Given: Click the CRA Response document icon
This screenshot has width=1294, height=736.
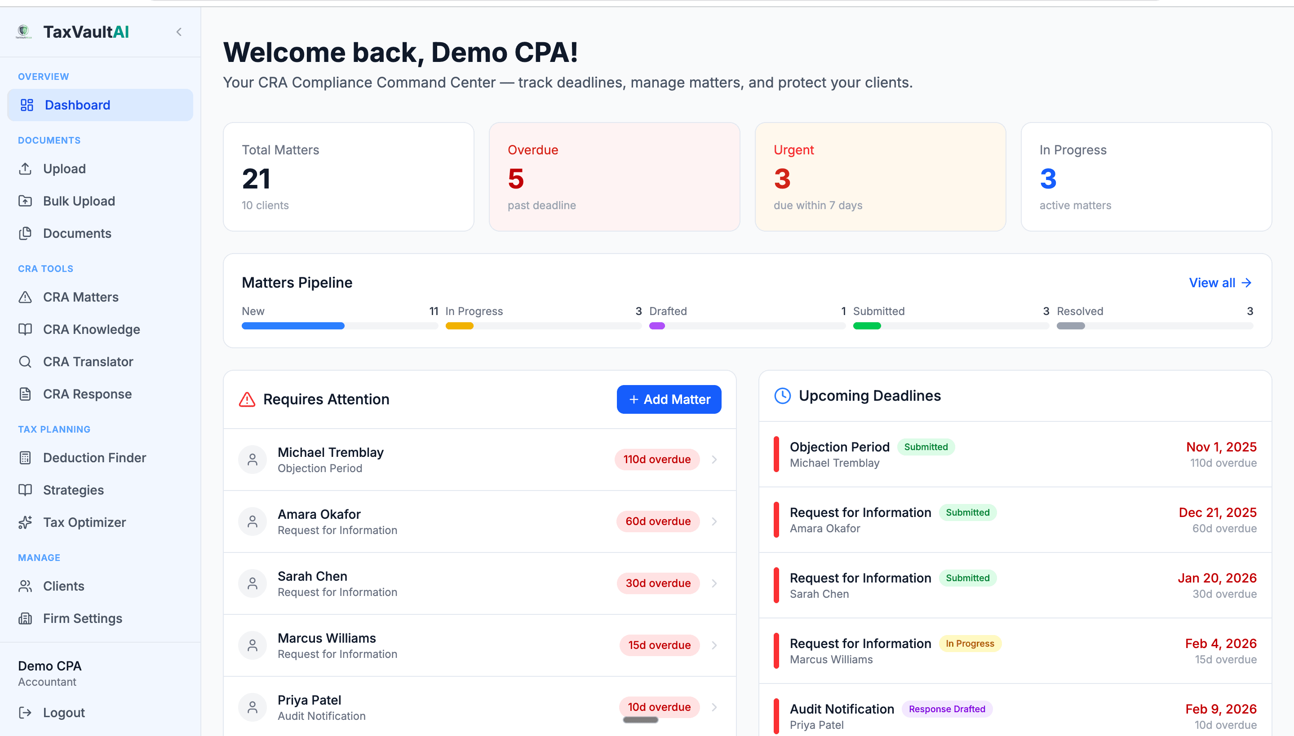Looking at the screenshot, I should pyautogui.click(x=26, y=394).
